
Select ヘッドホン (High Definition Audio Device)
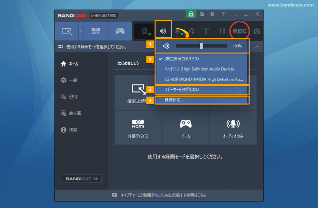click(202, 69)
